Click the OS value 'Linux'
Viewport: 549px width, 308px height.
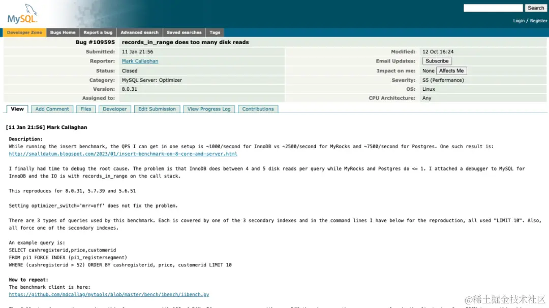coord(429,89)
